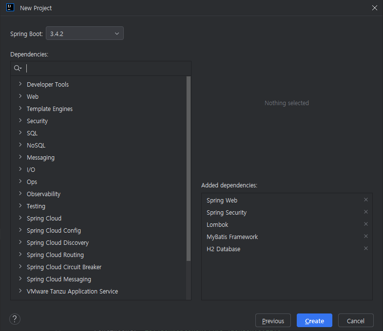Remove the H2 Database dependency
Image resolution: width=383 pixels, height=331 pixels.
(x=365, y=249)
